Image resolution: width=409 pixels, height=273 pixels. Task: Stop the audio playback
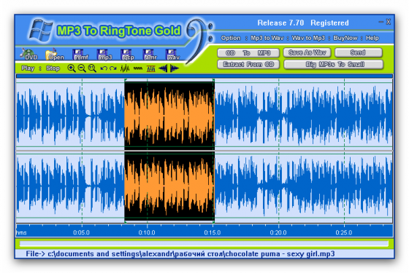53,68
